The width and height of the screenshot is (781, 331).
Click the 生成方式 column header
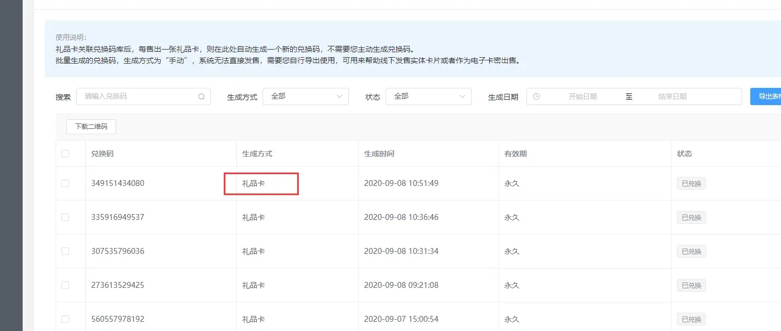coord(257,154)
